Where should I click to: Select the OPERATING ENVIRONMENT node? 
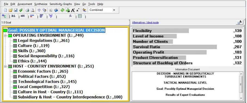click(48, 36)
